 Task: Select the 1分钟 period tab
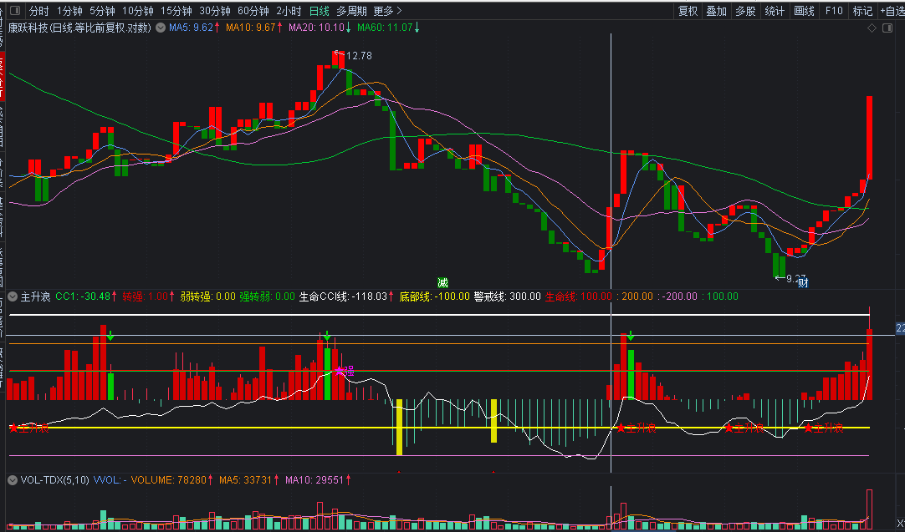point(69,11)
